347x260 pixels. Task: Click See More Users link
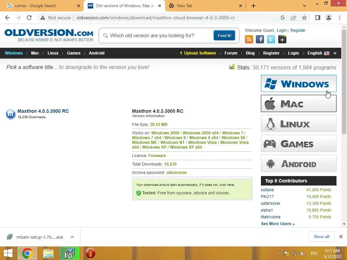[278, 224]
